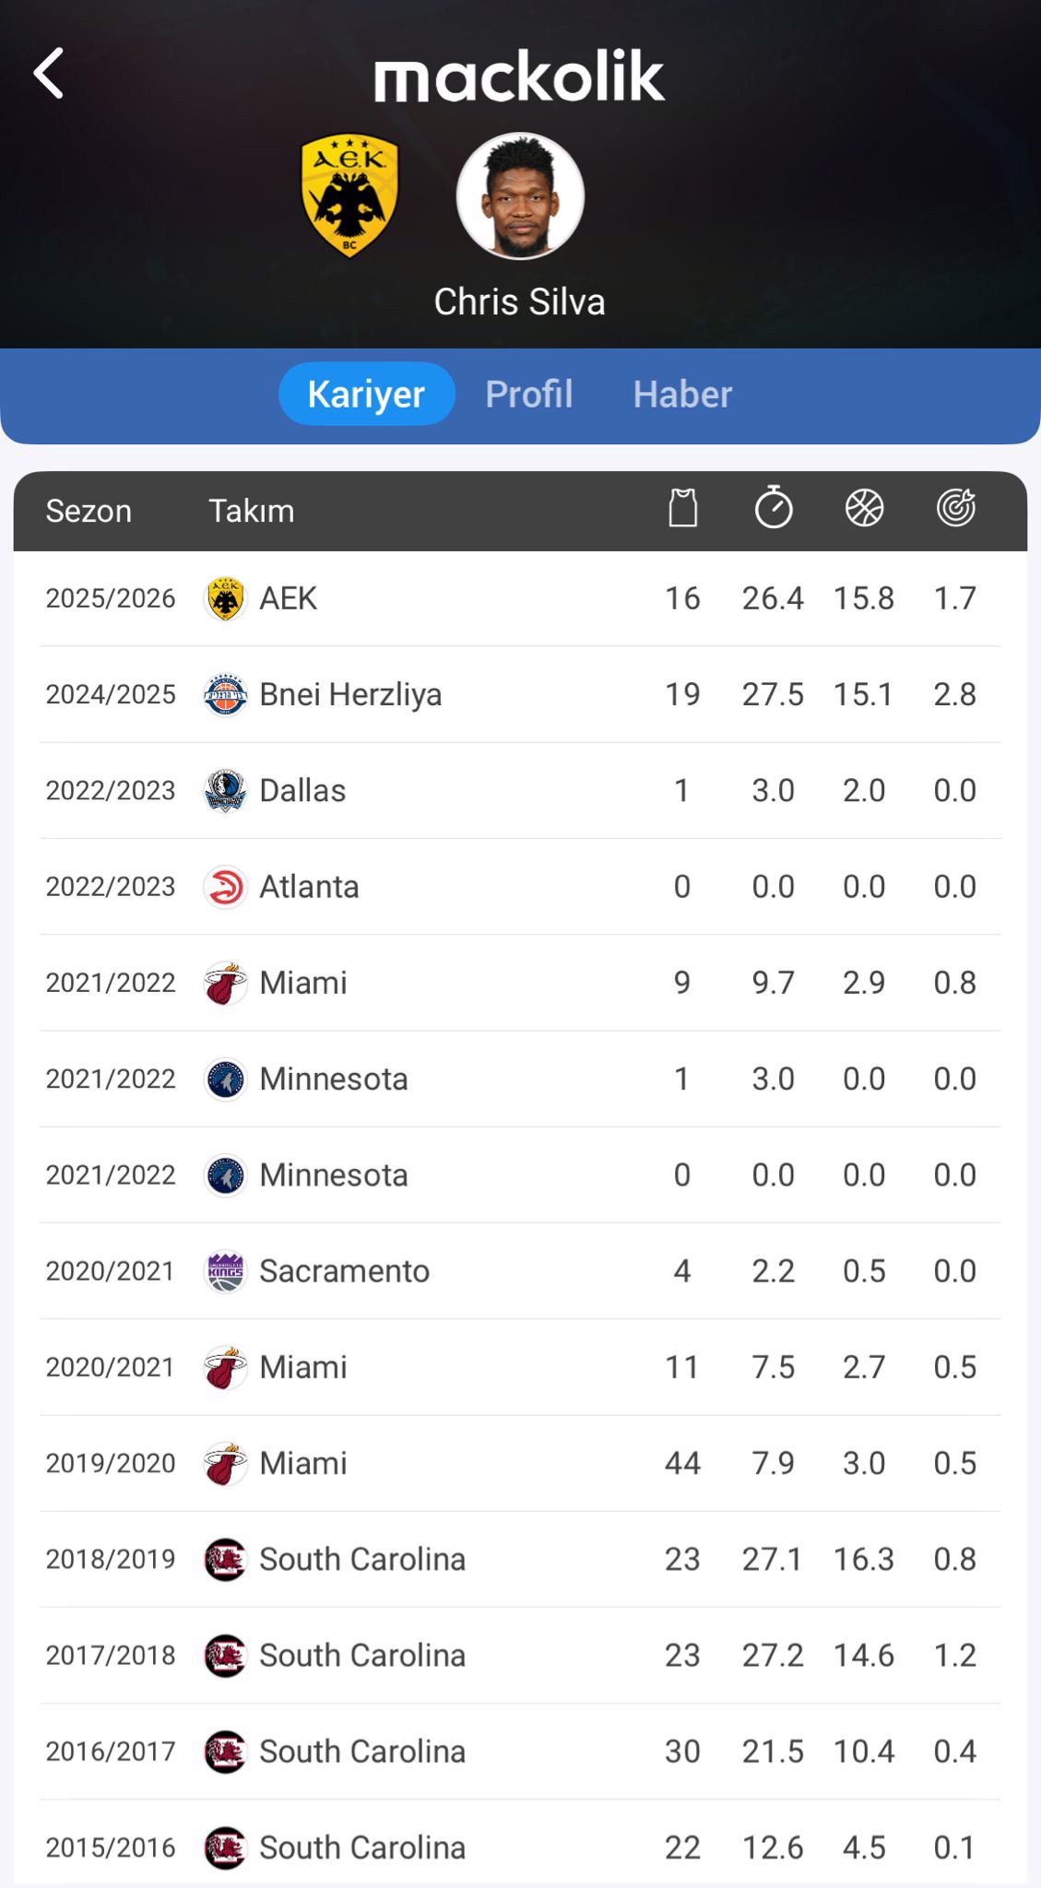Tap the Sezon column header
This screenshot has width=1041, height=1888.
[89, 511]
